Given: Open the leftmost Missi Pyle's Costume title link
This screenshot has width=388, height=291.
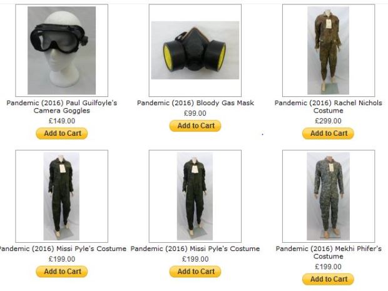Looking at the screenshot, I should click(x=63, y=248).
